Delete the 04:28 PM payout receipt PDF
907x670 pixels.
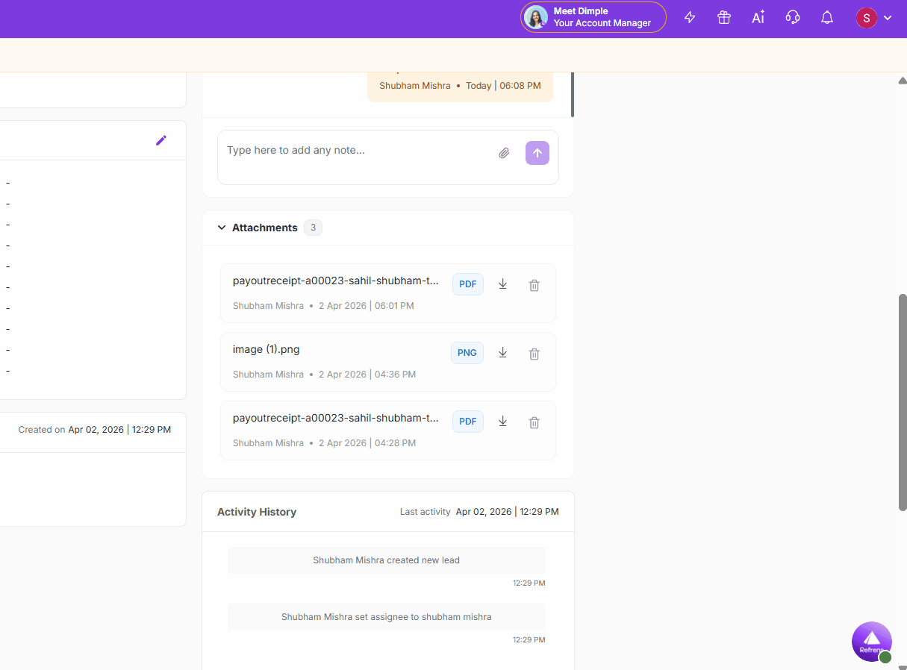tap(534, 422)
